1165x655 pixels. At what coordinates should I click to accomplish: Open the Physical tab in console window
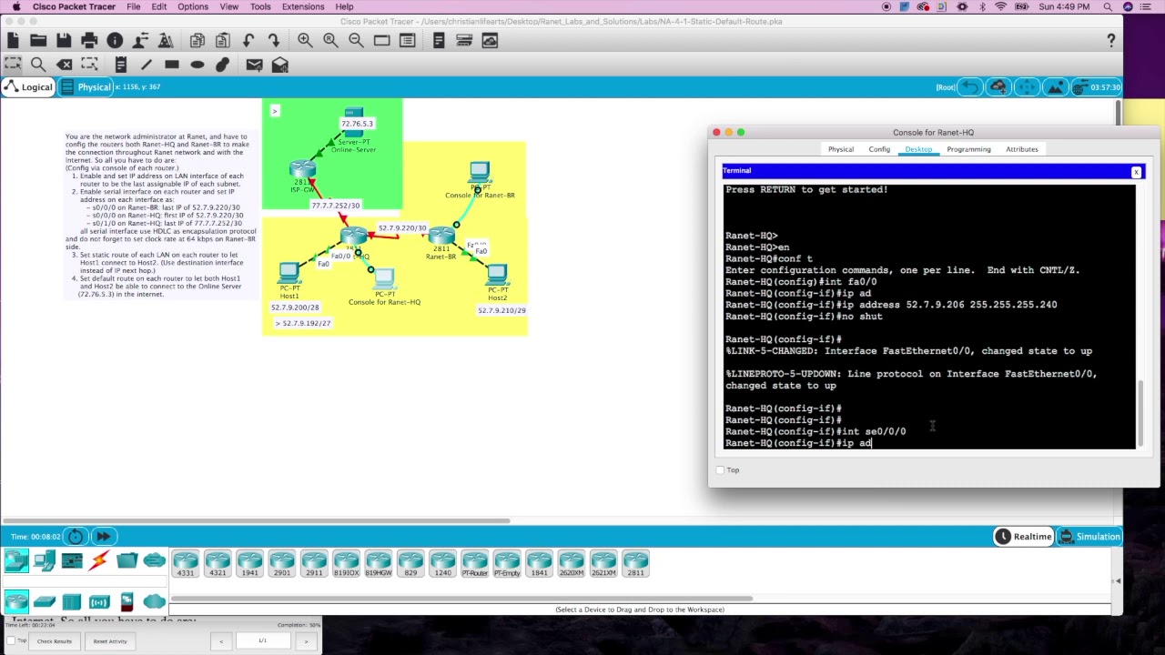pos(841,149)
